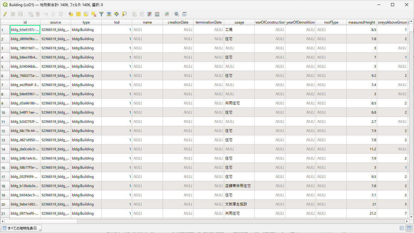Click id cell bldg_b5e6197c in row 1
The height and width of the screenshot is (233, 414).
click(25, 30)
